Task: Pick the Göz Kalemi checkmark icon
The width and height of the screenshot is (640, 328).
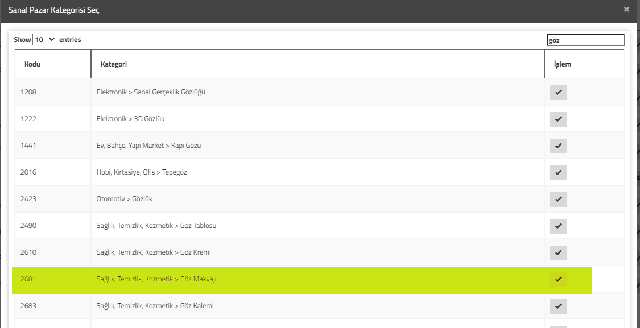Action: tap(558, 306)
